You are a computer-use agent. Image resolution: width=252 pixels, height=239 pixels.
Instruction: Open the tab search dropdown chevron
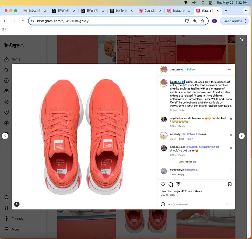tap(246, 10)
